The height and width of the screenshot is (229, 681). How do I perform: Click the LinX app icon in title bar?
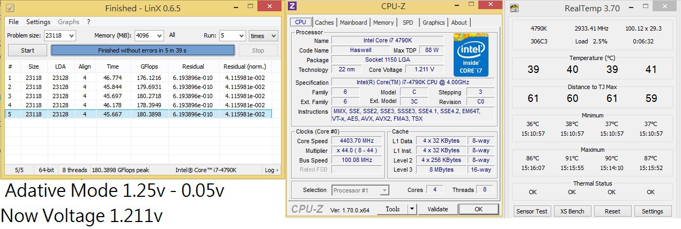[10, 8]
